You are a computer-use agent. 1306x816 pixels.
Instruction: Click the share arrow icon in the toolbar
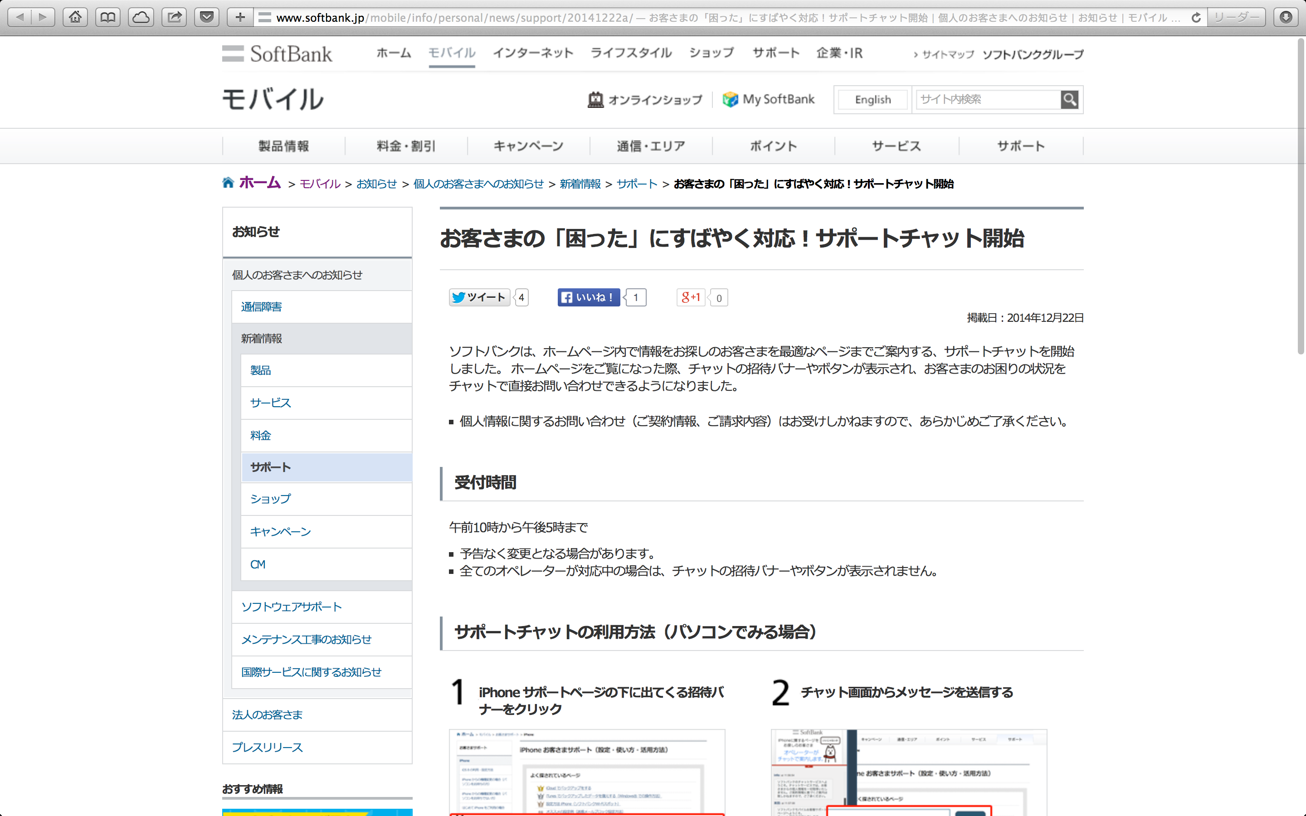pyautogui.click(x=174, y=17)
